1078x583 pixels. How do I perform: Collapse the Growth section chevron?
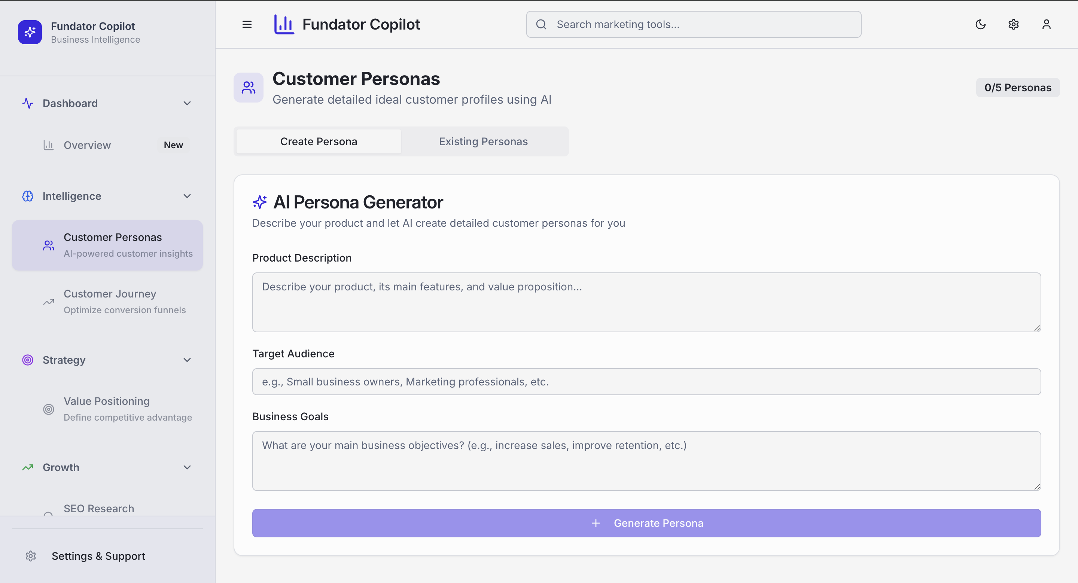[187, 467]
